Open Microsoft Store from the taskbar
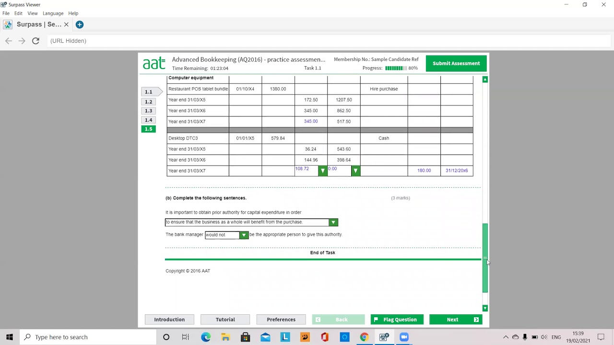The image size is (614, 345). 245,337
